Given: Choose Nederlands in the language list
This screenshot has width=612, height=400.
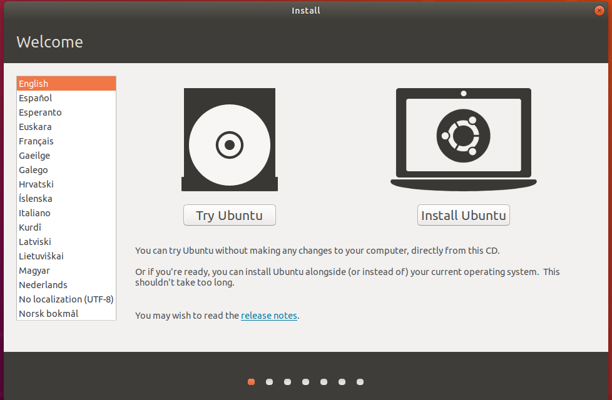Looking at the screenshot, I should coord(66,284).
